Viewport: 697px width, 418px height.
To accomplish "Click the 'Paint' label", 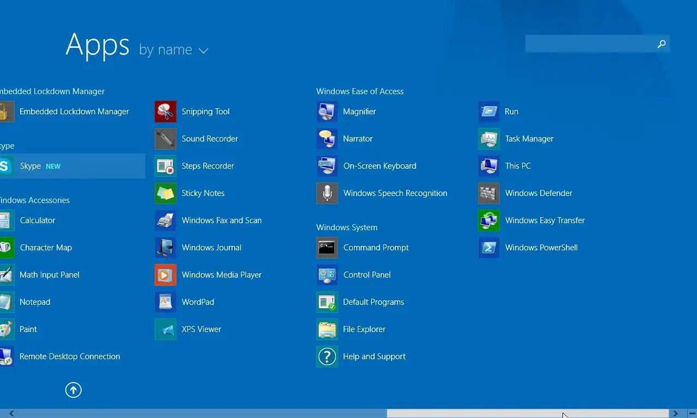I will pos(28,329).
